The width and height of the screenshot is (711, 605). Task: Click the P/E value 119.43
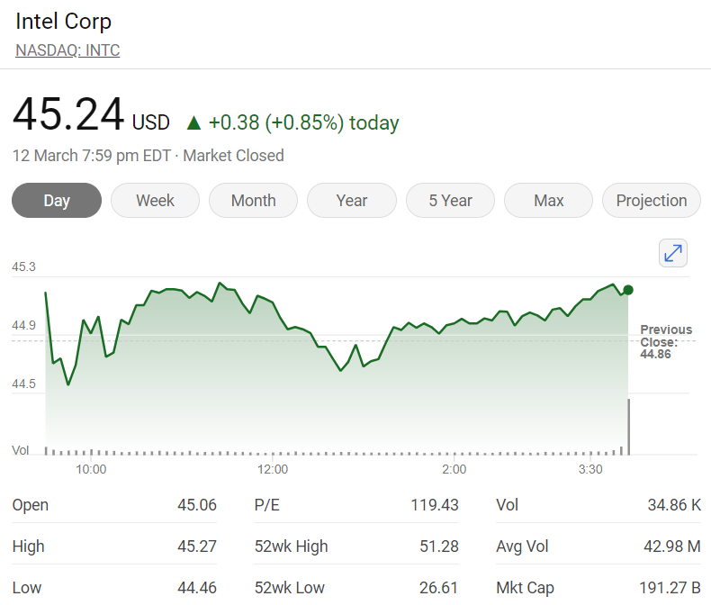pos(435,505)
